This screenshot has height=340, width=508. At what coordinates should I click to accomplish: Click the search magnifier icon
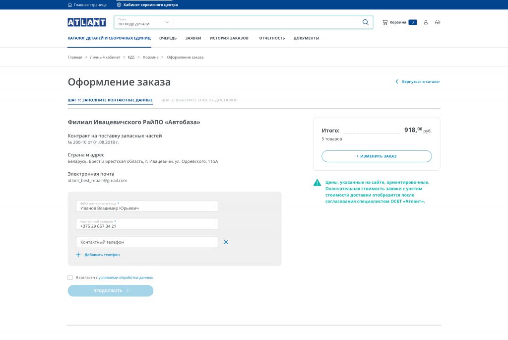pyautogui.click(x=366, y=22)
